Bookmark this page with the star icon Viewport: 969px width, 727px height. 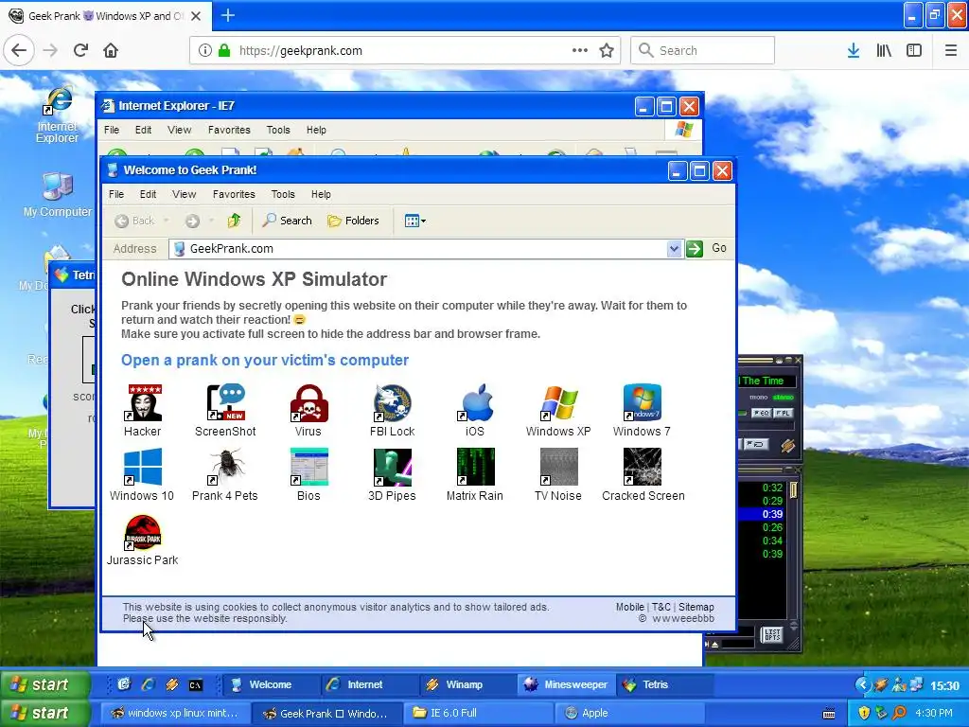click(607, 51)
